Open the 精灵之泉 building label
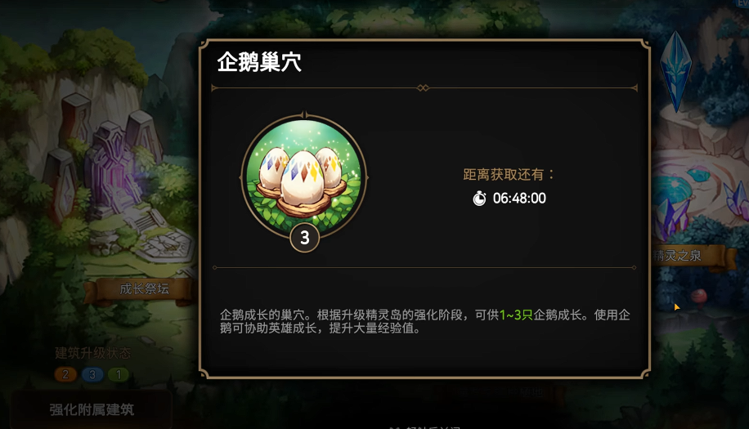Screen dimensions: 749x429 pos(677,255)
